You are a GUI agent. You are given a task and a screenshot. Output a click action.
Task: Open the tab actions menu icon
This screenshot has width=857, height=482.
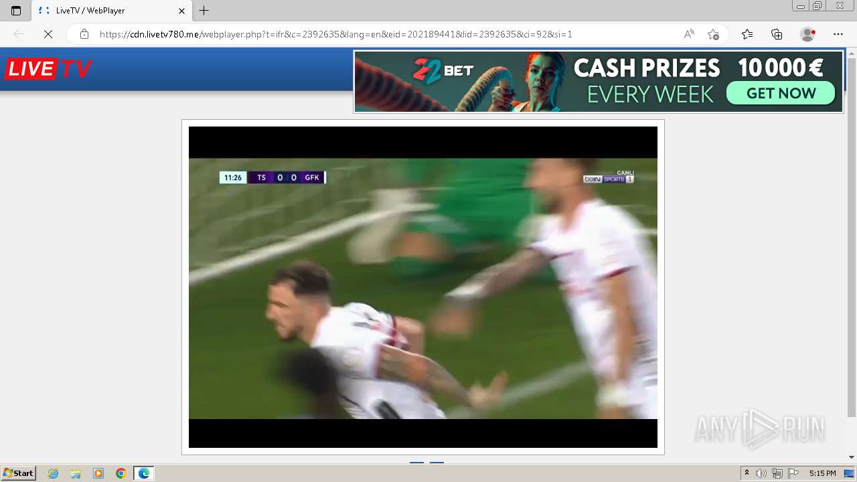pos(16,11)
